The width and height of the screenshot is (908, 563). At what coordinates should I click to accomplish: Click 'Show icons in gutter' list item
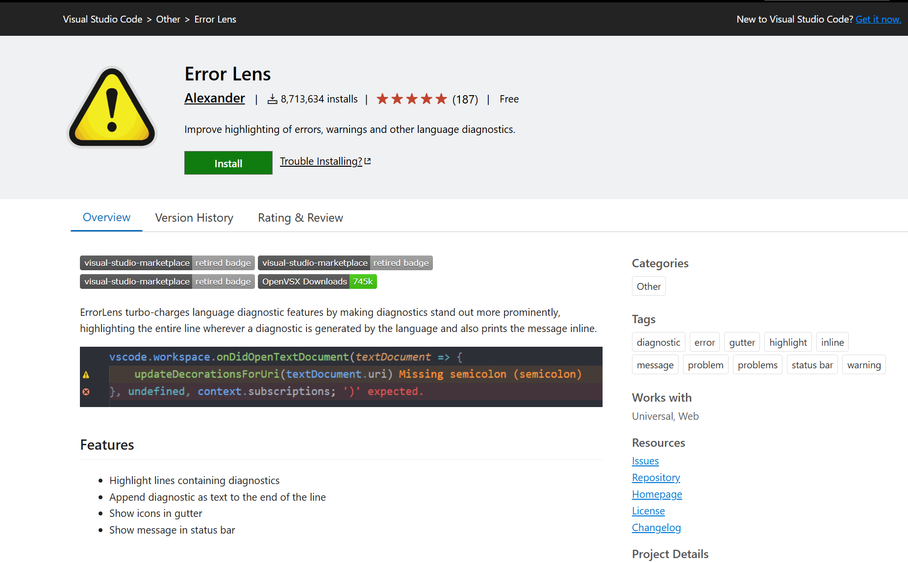[155, 513]
